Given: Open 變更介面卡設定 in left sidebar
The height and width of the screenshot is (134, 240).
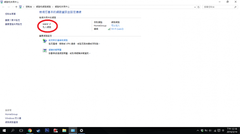Looking at the screenshot, I should click(x=12, y=20).
